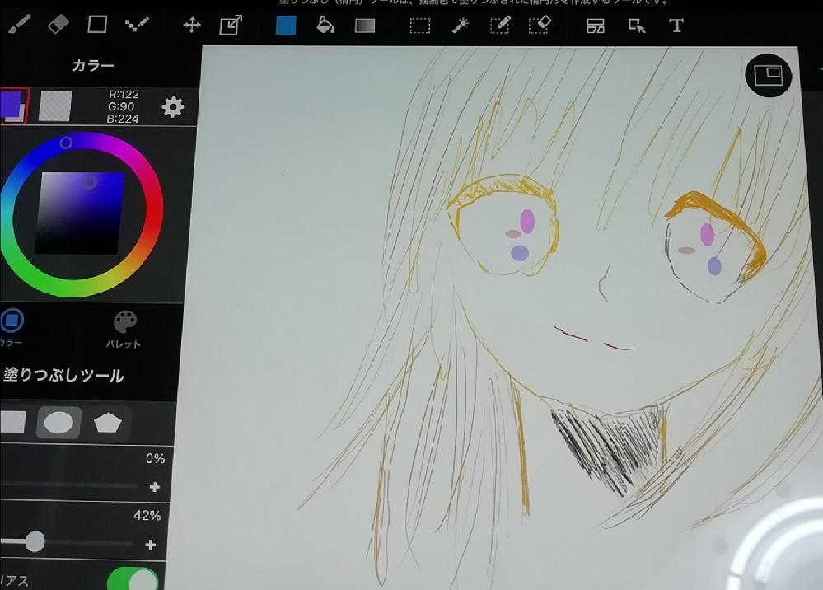This screenshot has height=590, width=823.
Task: Pick a shade in saturation square
Action: [x=79, y=213]
